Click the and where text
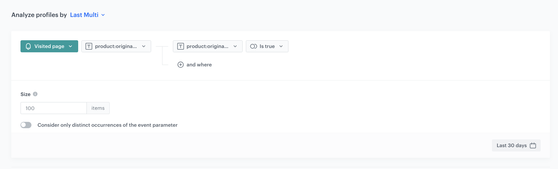Image resolution: width=558 pixels, height=169 pixels. 199,65
